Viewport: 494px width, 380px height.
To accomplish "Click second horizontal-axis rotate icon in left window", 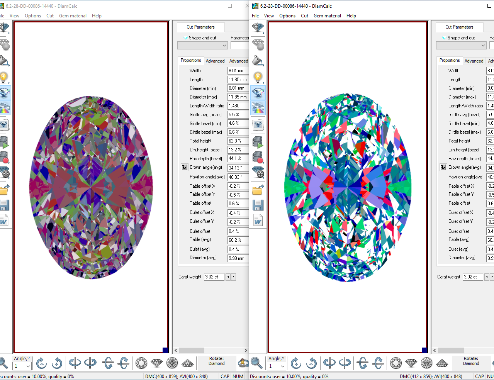I will tap(124, 363).
